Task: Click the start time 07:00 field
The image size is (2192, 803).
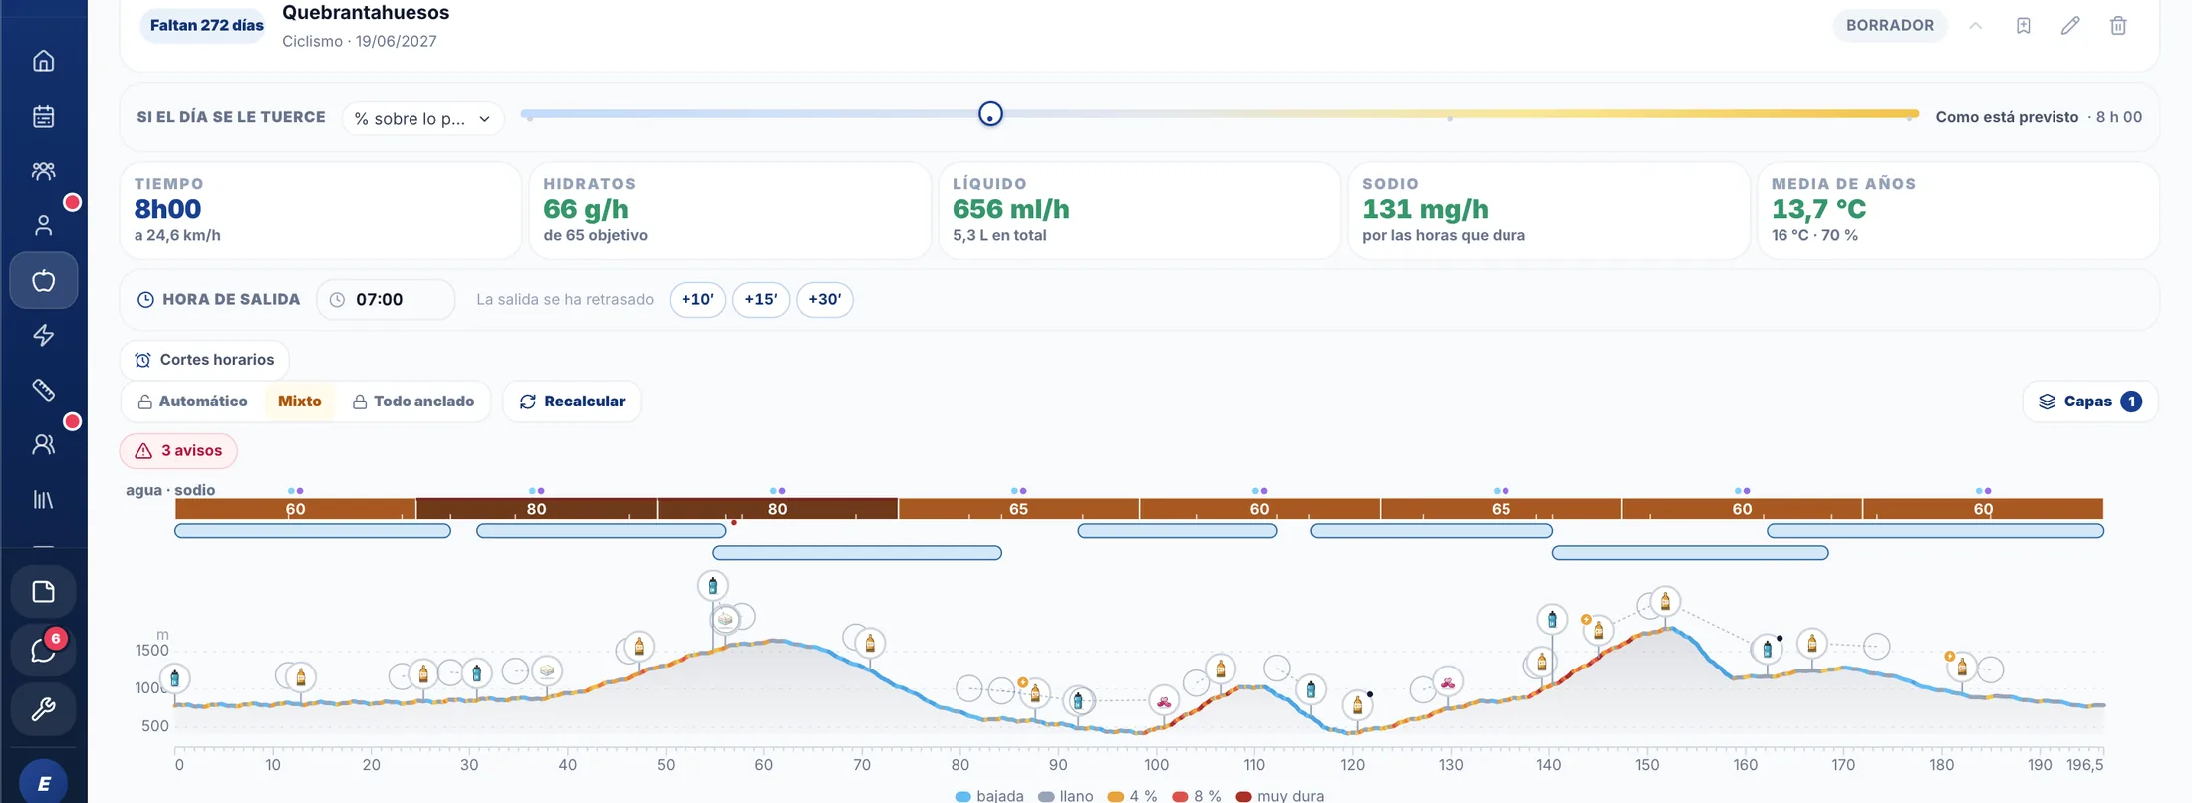Action: 386,299
